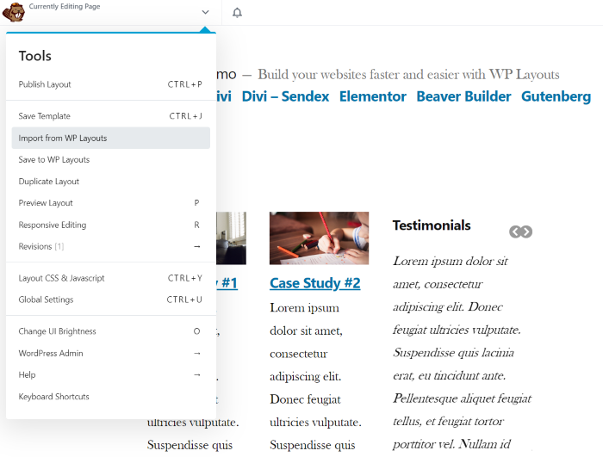The image size is (603, 457).
Task: Open the Elementor navigation link
Action: tap(373, 96)
